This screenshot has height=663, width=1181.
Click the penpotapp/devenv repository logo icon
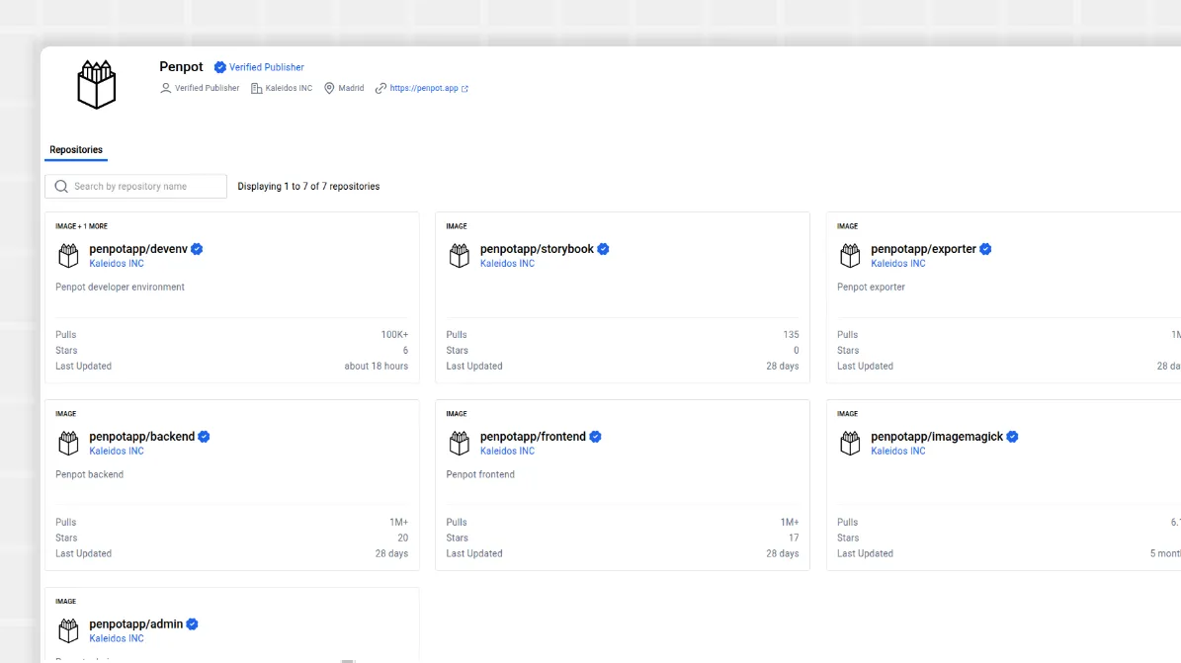point(68,255)
